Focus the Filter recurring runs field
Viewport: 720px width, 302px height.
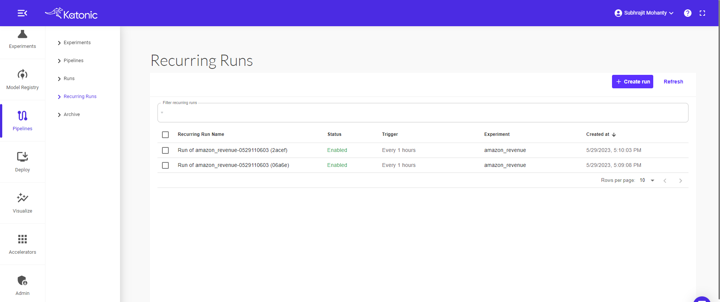[423, 113]
